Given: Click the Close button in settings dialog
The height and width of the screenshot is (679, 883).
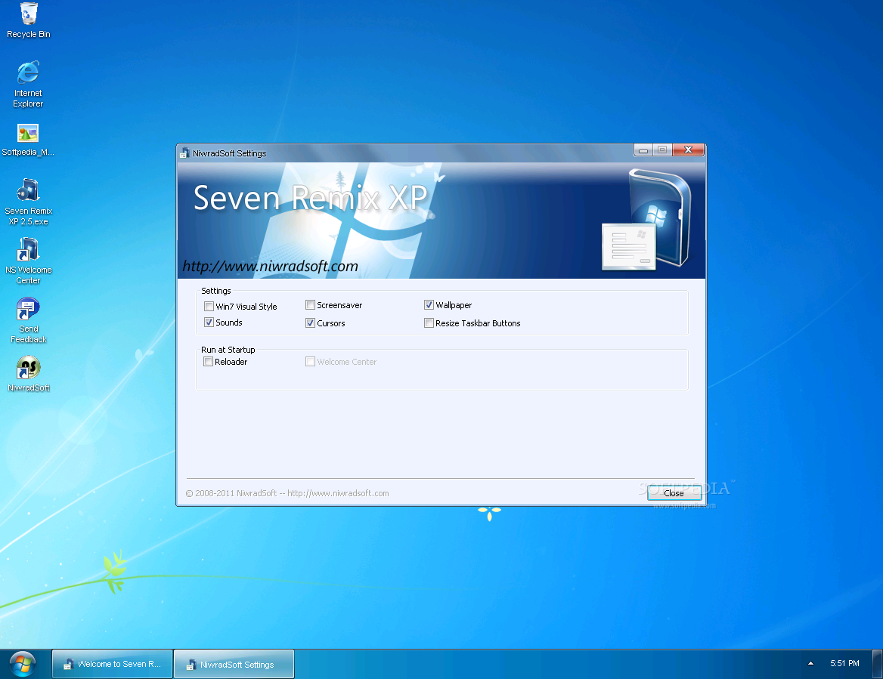Looking at the screenshot, I should point(674,493).
